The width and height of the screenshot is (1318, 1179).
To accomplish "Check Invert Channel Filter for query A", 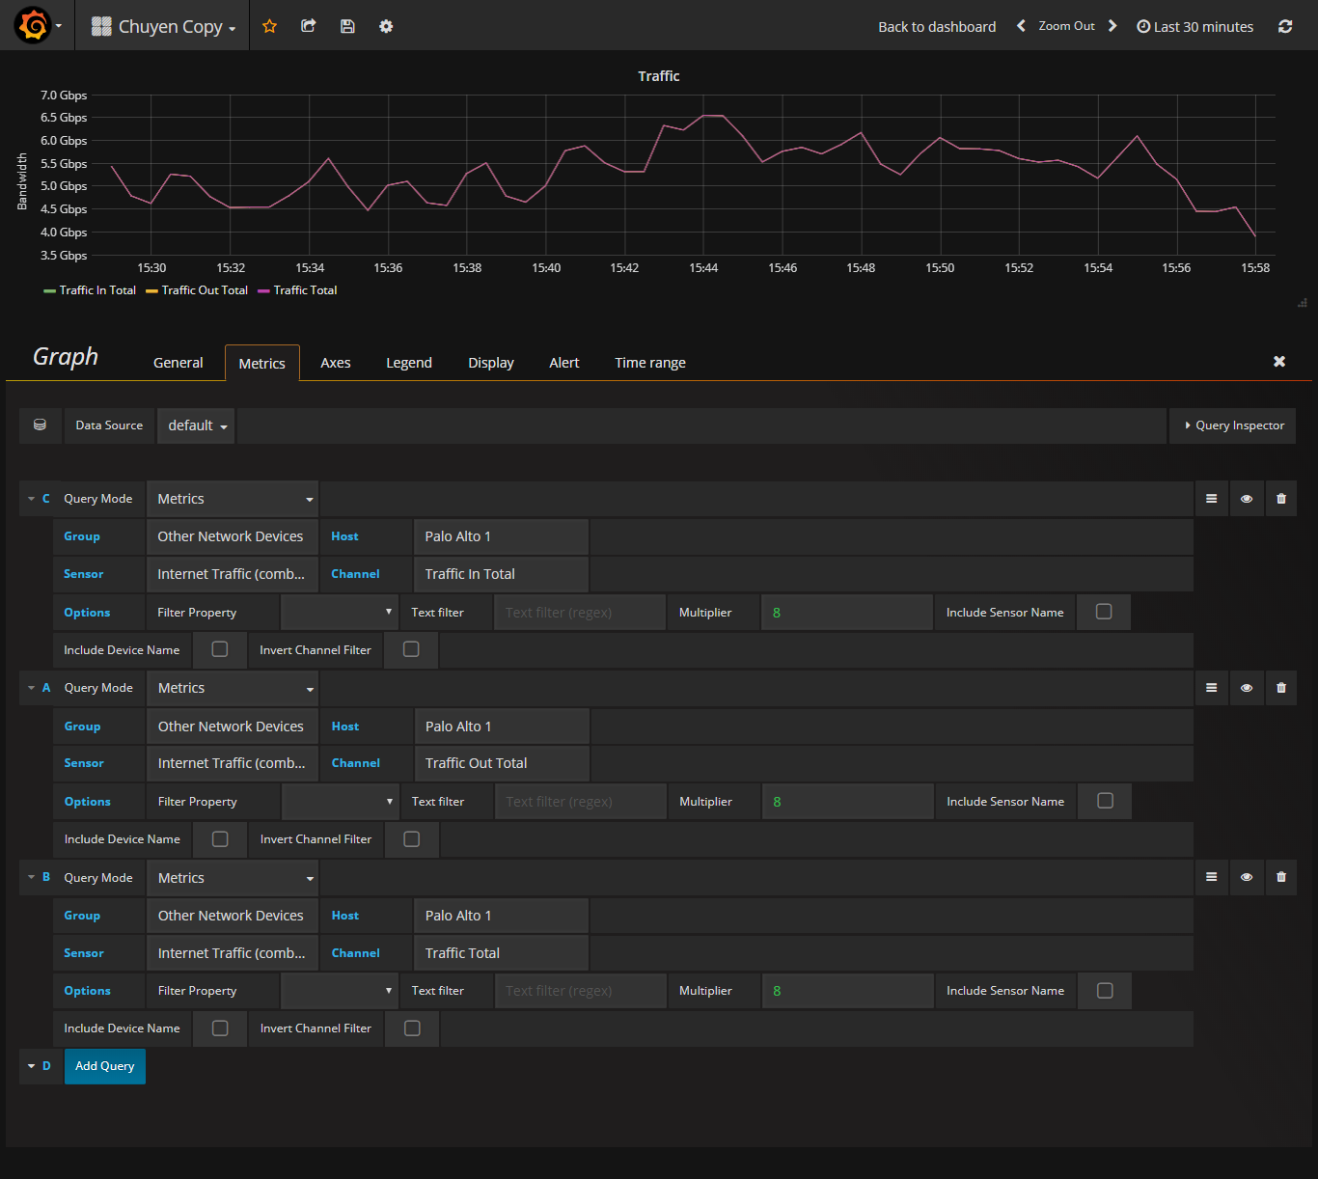I will pos(412,839).
